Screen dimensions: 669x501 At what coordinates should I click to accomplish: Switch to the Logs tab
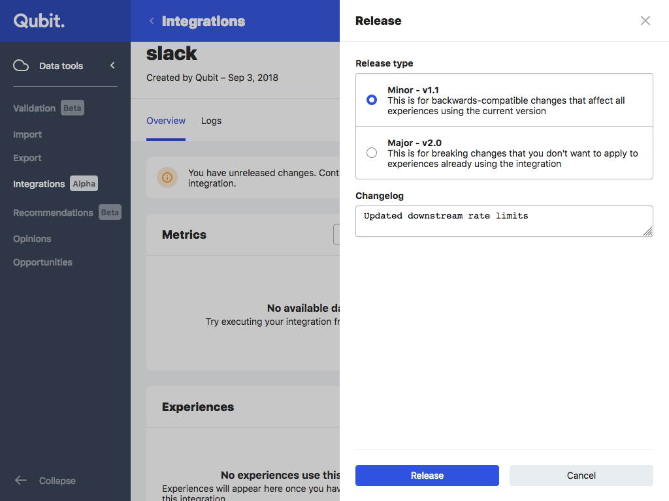coord(211,121)
